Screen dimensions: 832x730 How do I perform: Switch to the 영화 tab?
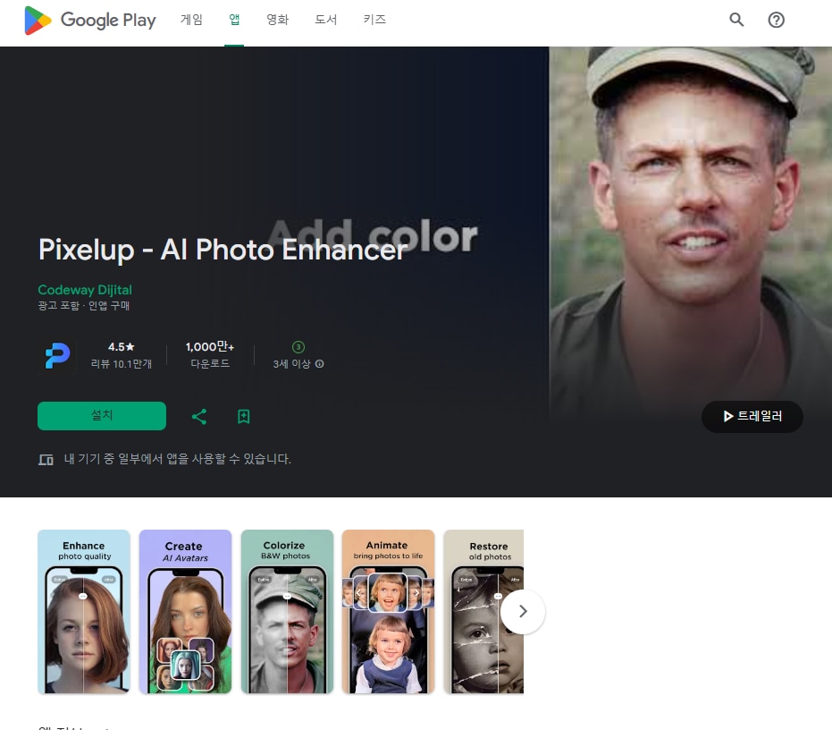click(x=277, y=20)
